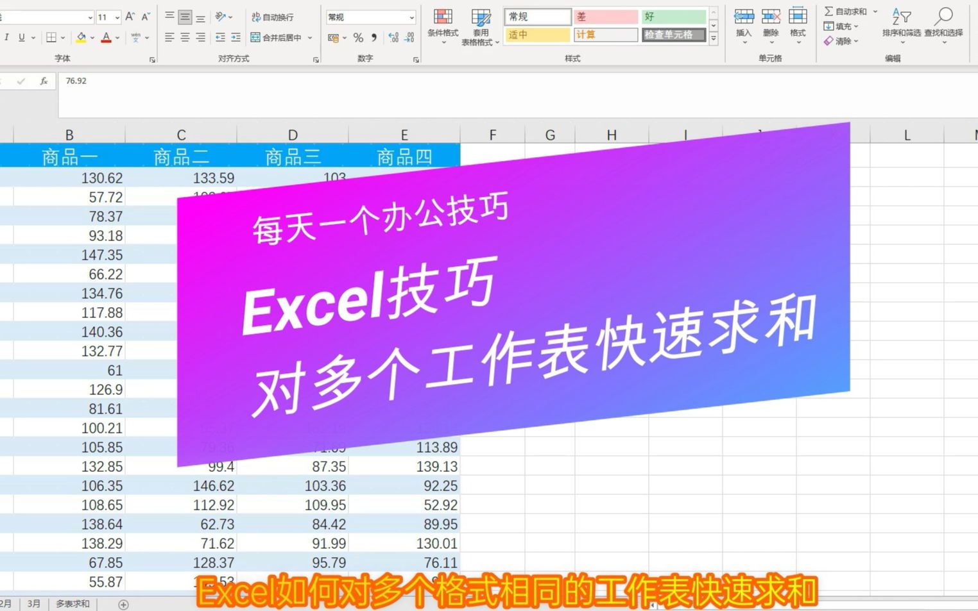Open 排序和筛选 sort and filter

click(x=902, y=26)
